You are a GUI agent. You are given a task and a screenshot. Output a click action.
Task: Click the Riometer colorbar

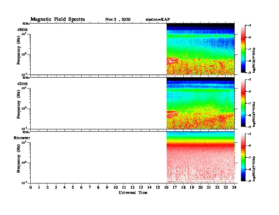click(243, 157)
